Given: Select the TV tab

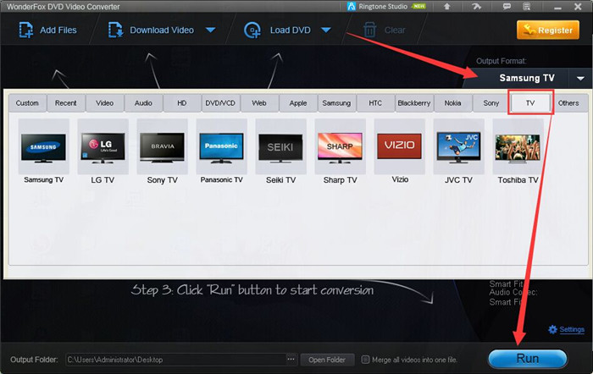Looking at the screenshot, I should 530,103.
